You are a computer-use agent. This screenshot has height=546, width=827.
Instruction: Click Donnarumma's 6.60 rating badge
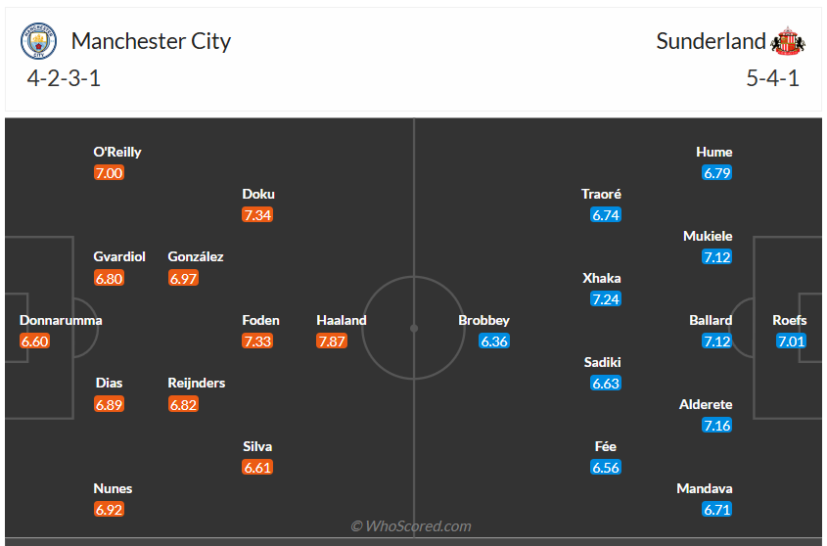[x=34, y=341]
